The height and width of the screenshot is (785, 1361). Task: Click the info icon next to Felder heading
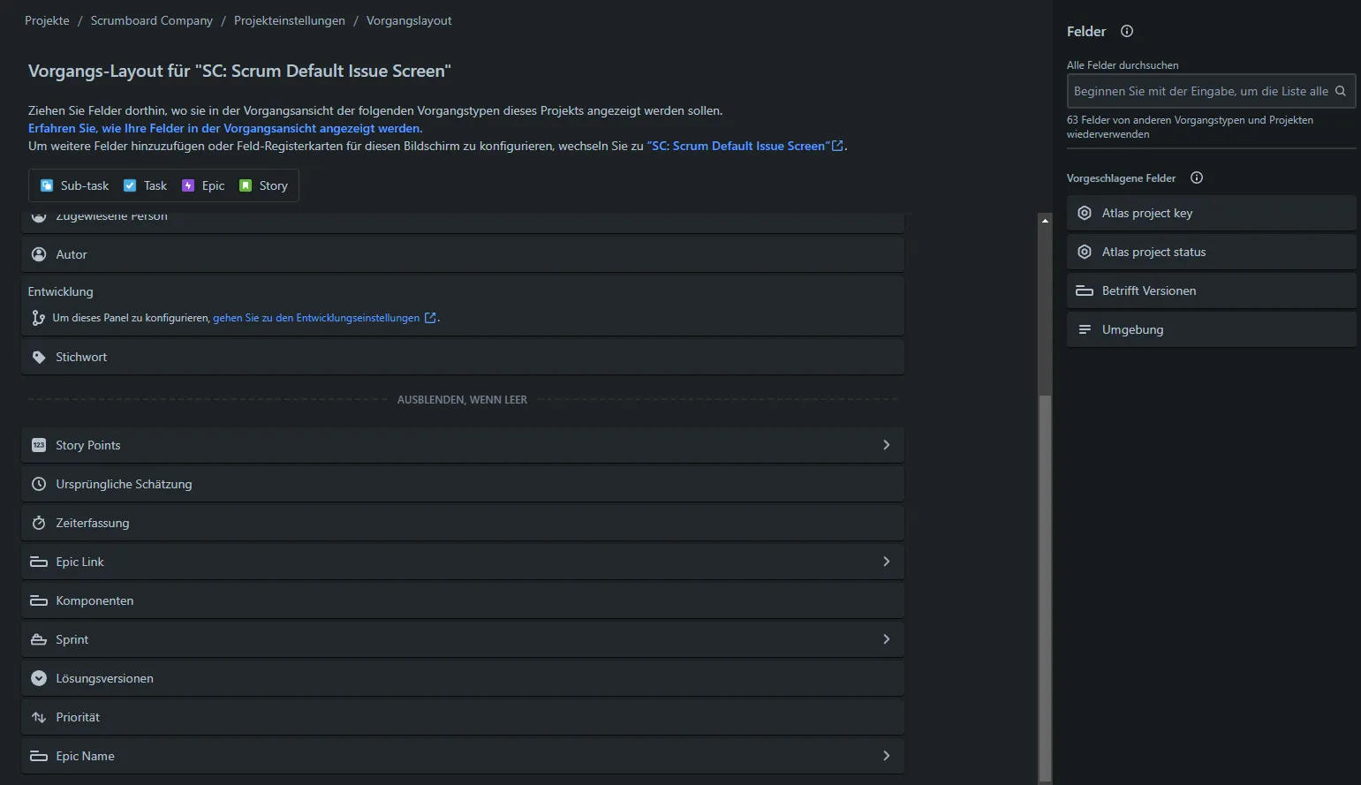tap(1127, 31)
